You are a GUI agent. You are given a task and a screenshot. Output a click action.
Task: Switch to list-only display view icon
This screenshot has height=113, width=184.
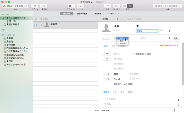(125, 6)
